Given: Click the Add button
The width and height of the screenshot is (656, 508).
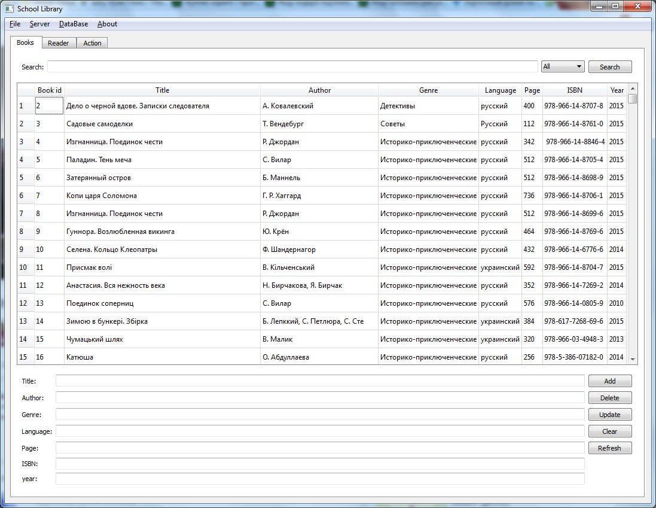Looking at the screenshot, I should (x=610, y=381).
